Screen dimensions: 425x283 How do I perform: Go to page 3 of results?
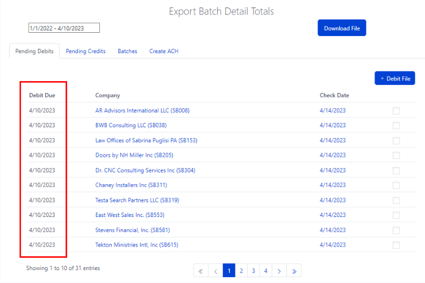coord(254,271)
